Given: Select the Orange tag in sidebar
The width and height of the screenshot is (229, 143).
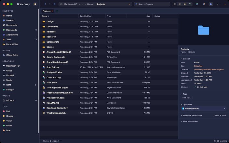Looking at the screenshot, I should (10, 116).
